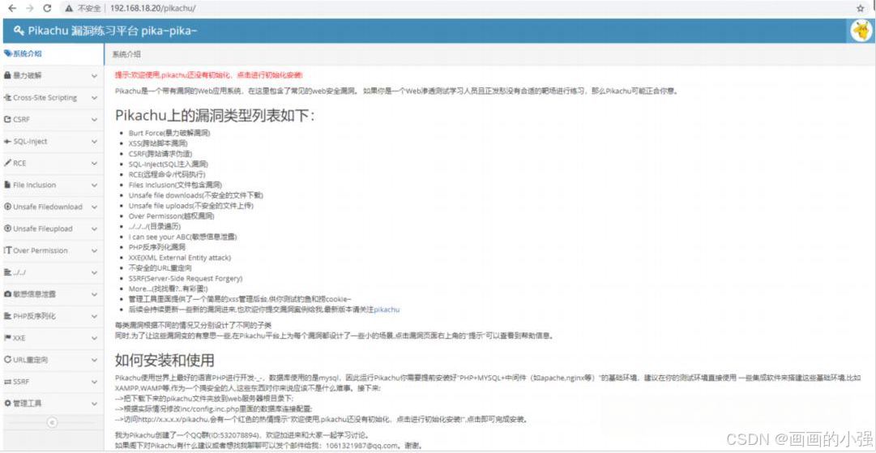Click the download icon for Unsafe Filedownload
The image size is (876, 453).
coord(8,207)
